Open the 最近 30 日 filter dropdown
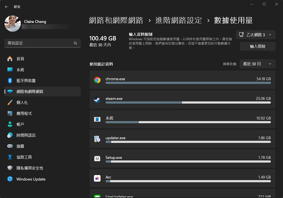 (258, 64)
